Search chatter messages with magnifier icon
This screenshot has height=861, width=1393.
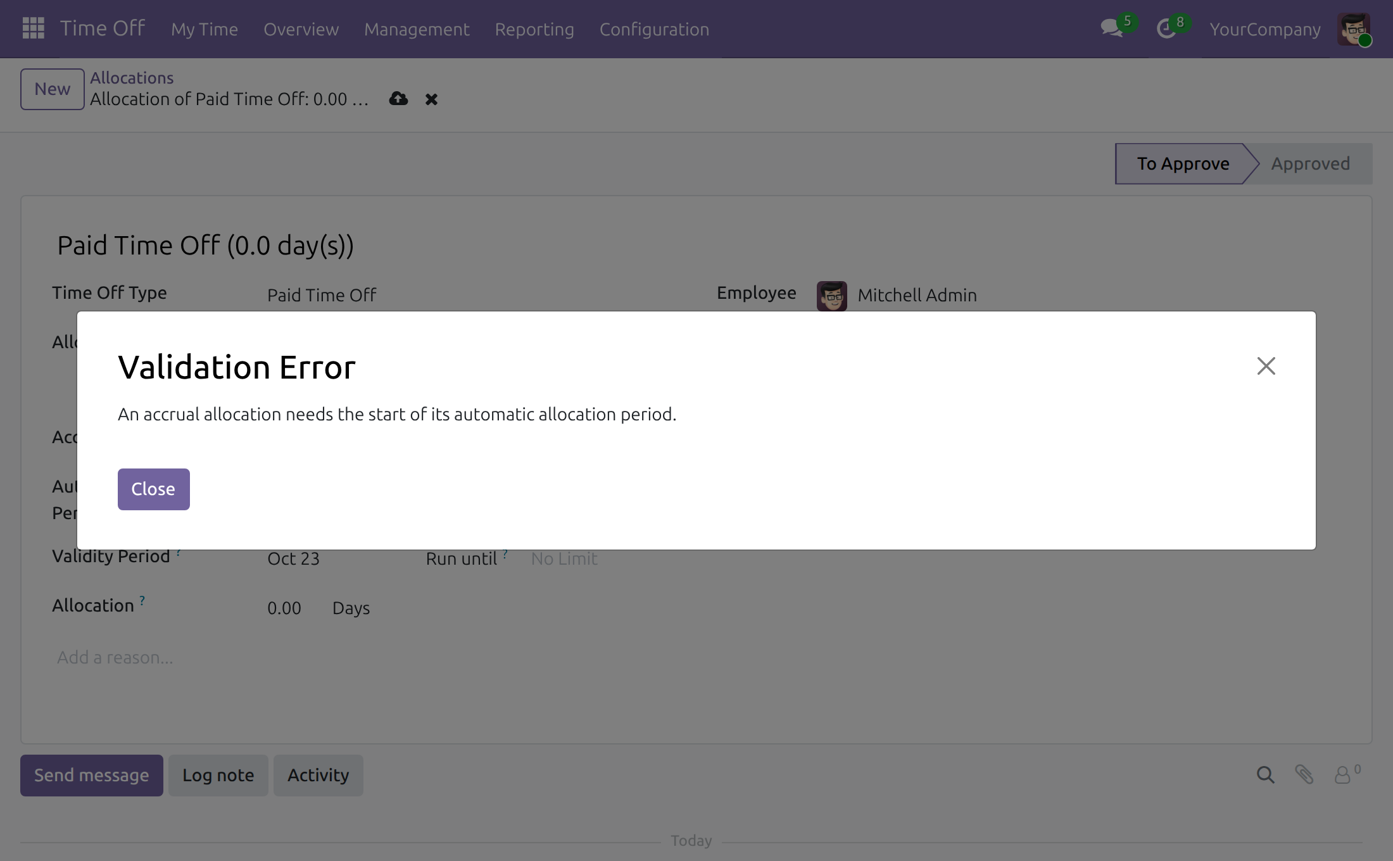tap(1265, 775)
